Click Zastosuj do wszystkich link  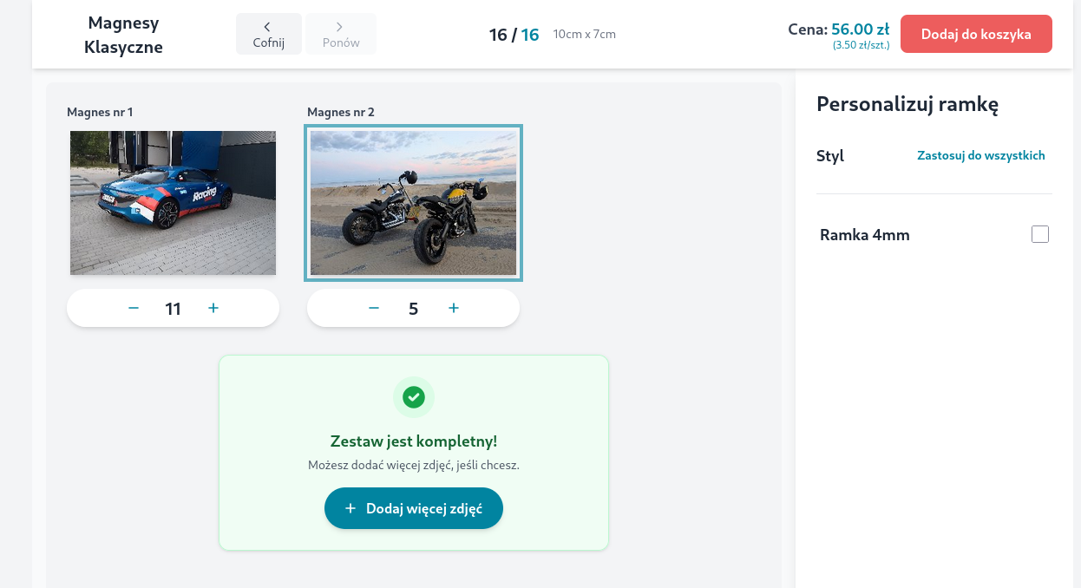pyautogui.click(x=980, y=156)
